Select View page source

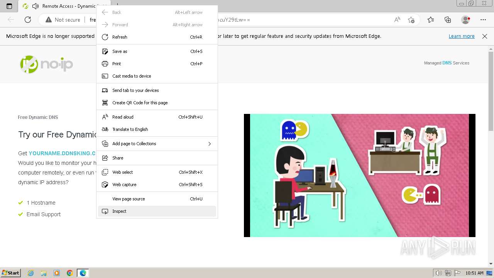click(x=157, y=199)
